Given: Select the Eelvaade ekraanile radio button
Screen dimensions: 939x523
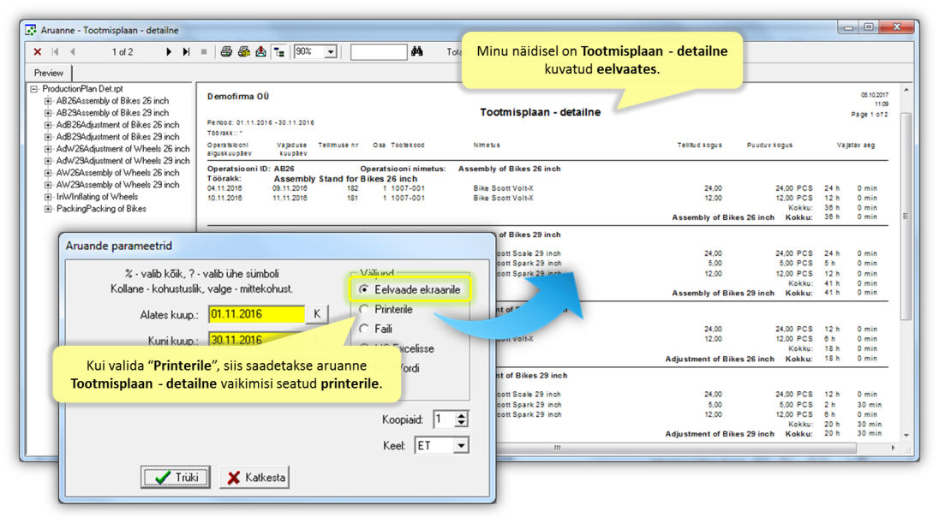Looking at the screenshot, I should click(x=364, y=290).
